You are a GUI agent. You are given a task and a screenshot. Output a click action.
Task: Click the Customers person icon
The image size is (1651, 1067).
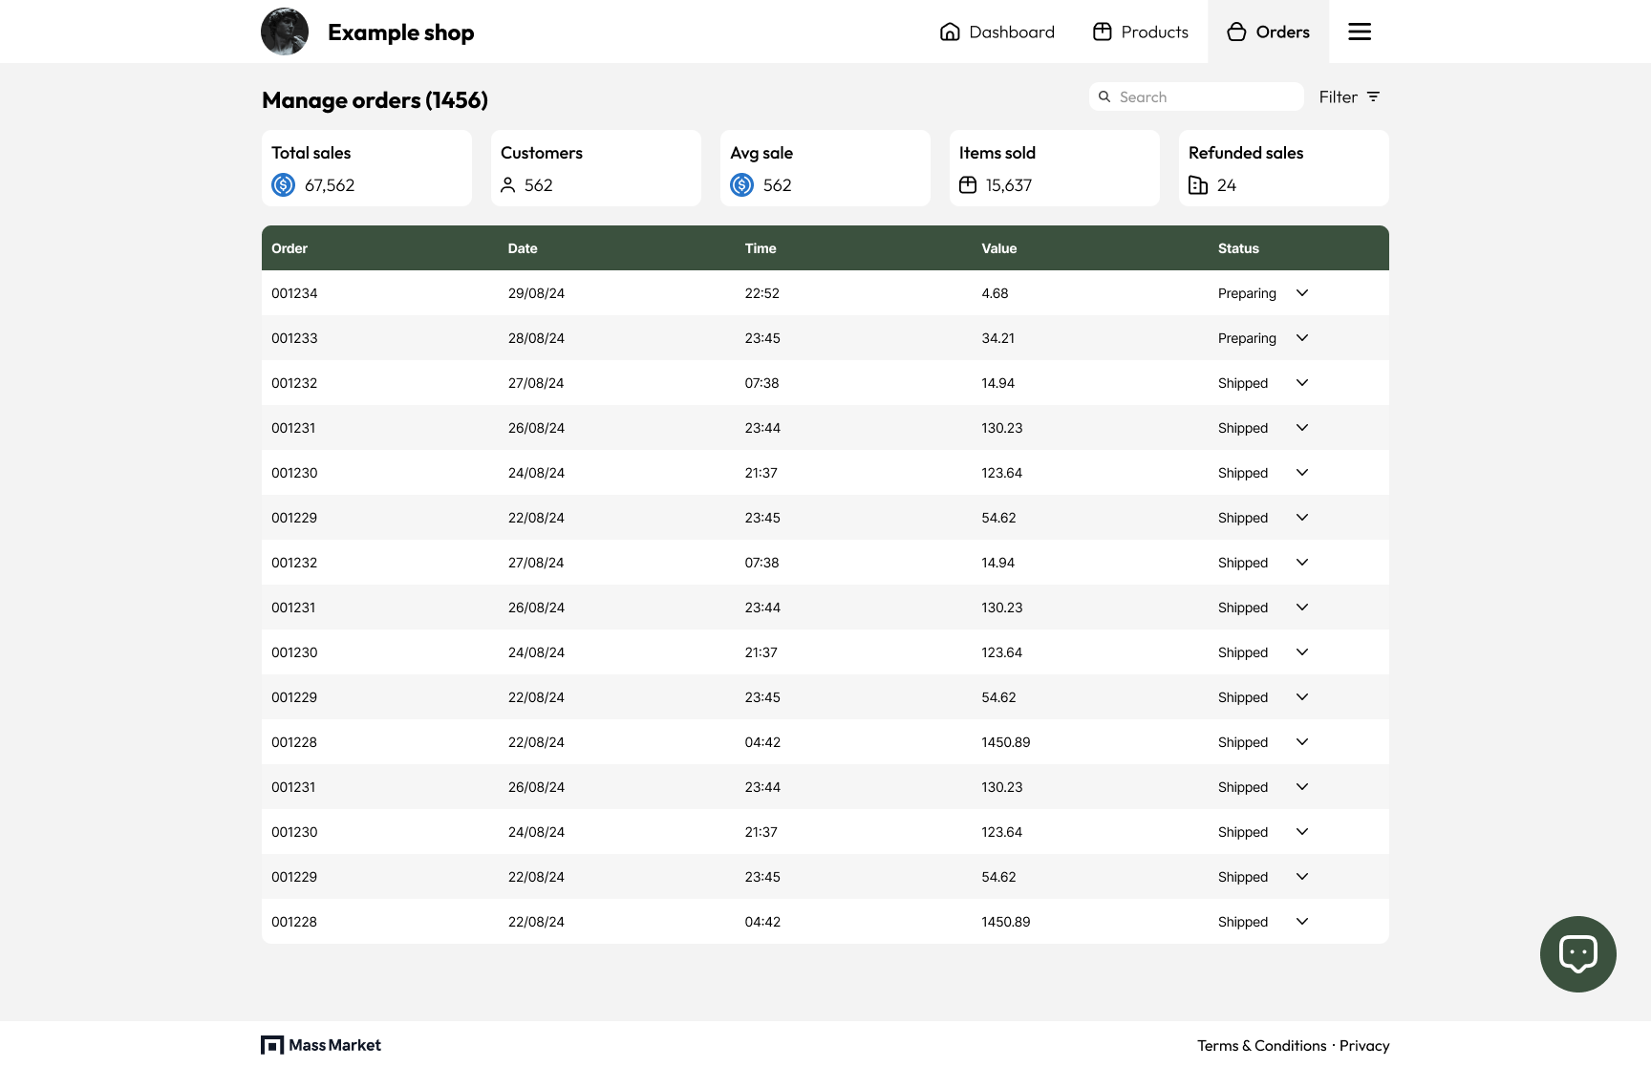pos(508,185)
